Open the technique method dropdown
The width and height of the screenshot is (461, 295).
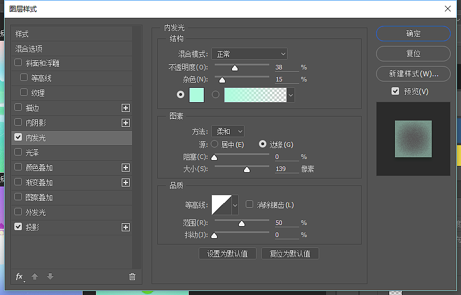click(x=227, y=131)
